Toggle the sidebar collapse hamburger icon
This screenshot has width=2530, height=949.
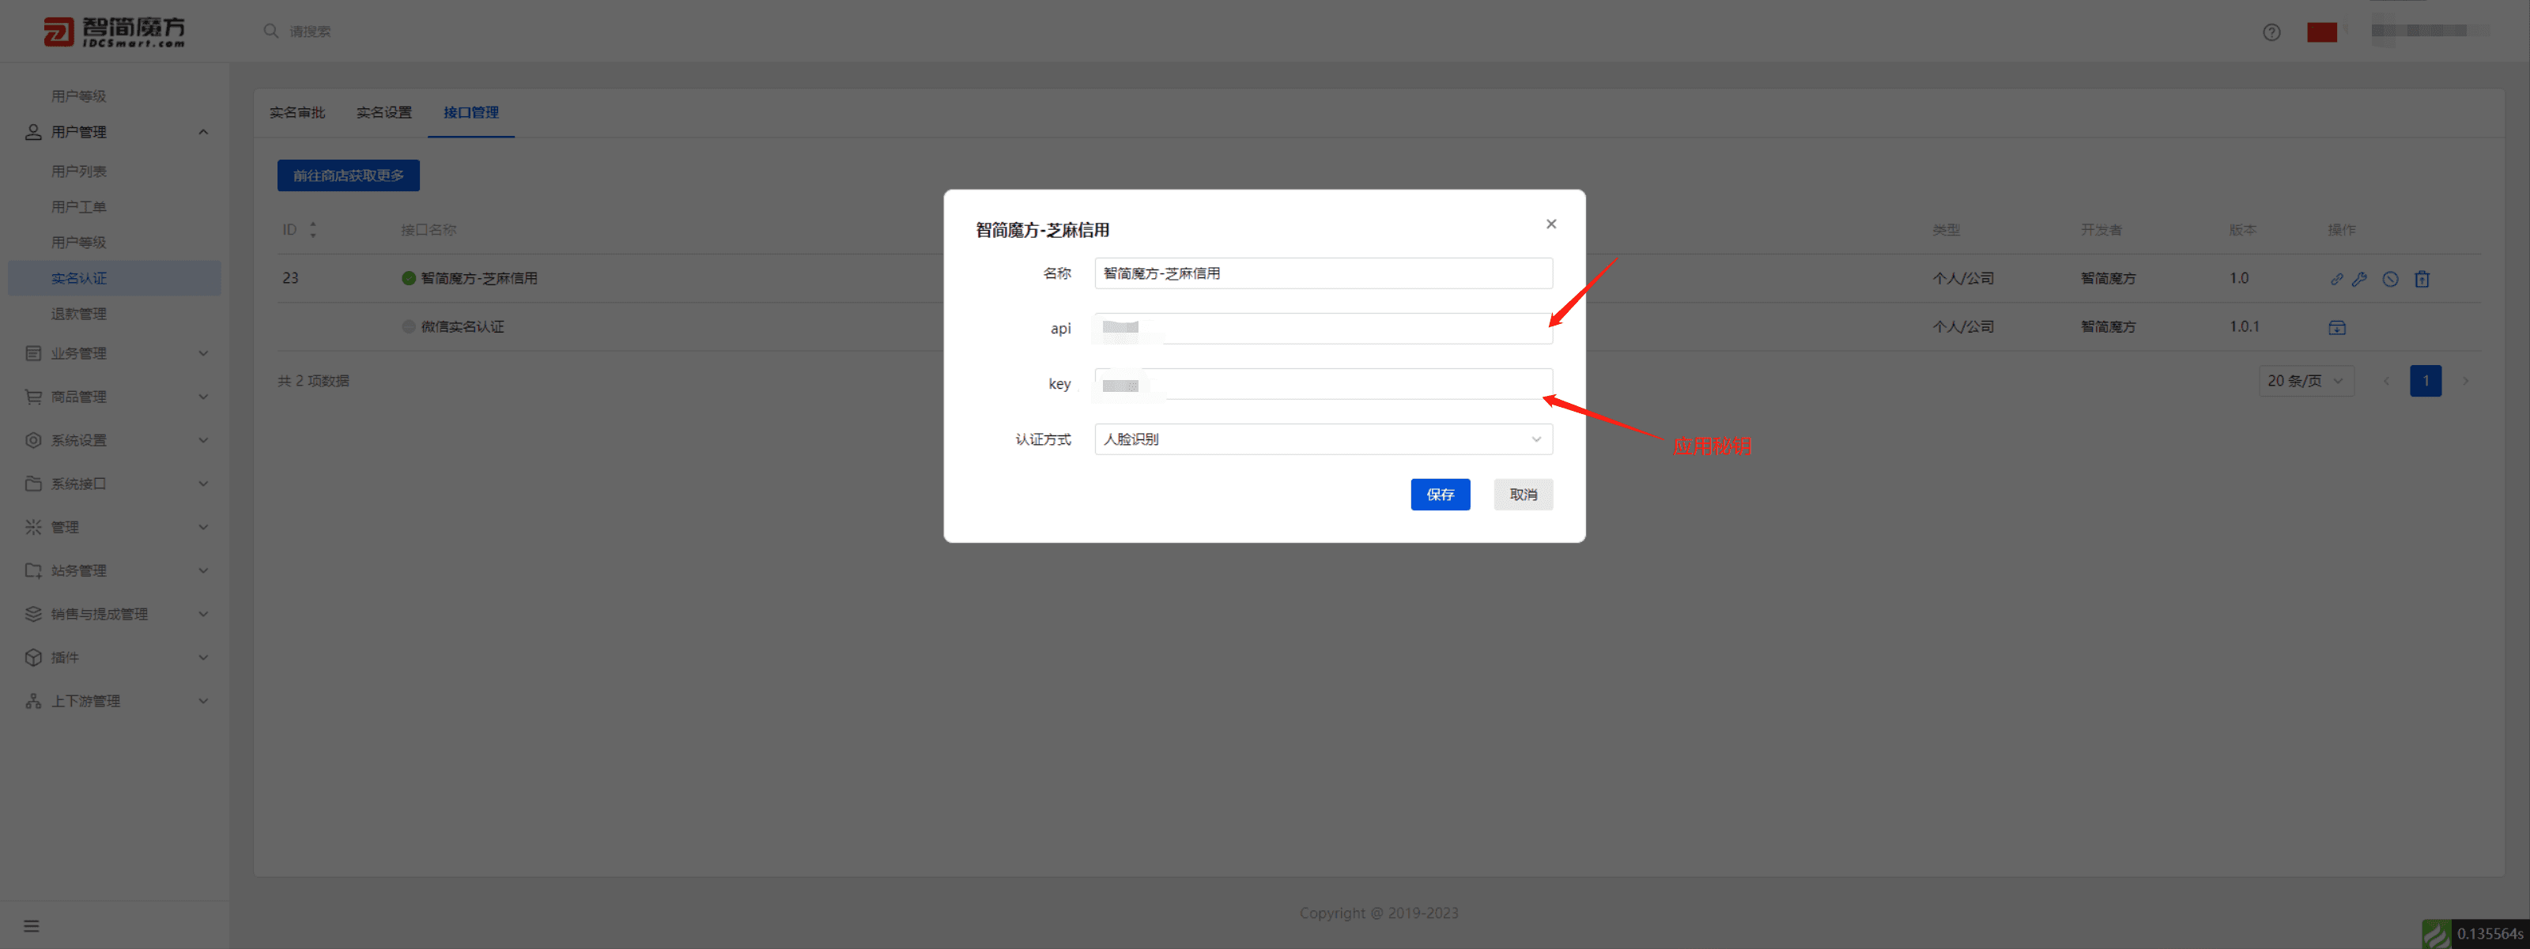(32, 925)
